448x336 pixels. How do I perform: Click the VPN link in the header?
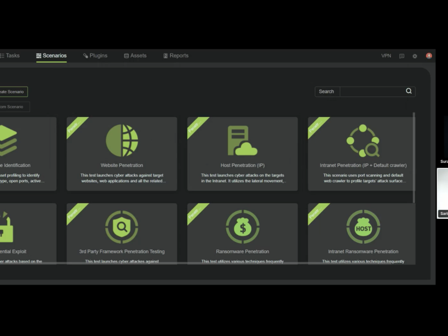coord(385,56)
